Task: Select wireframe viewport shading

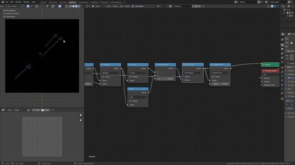Action: pos(71,6)
